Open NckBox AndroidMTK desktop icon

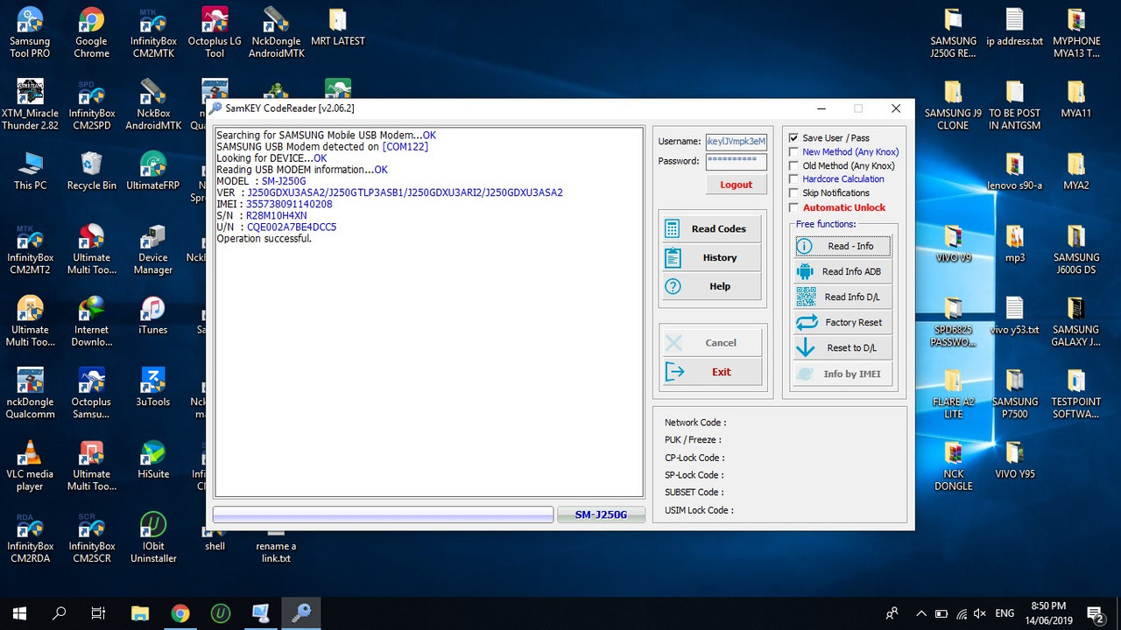pyautogui.click(x=152, y=105)
